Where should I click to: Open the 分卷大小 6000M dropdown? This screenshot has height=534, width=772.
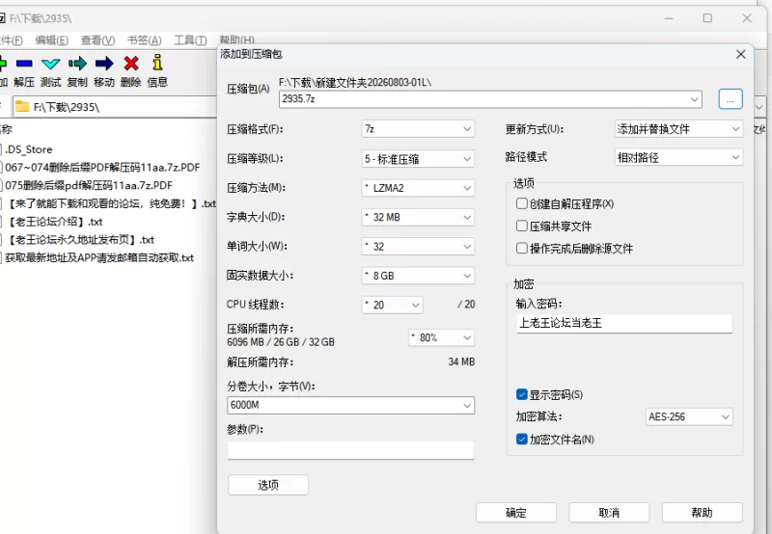[x=467, y=406]
